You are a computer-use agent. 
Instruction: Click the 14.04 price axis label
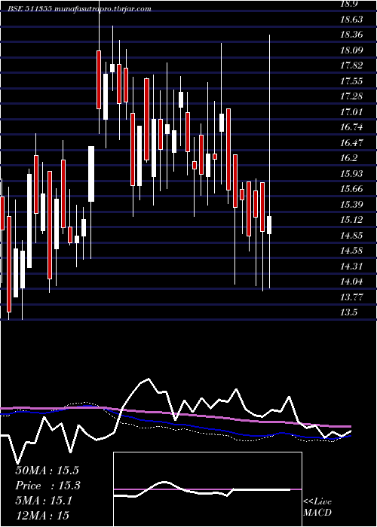(x=351, y=282)
